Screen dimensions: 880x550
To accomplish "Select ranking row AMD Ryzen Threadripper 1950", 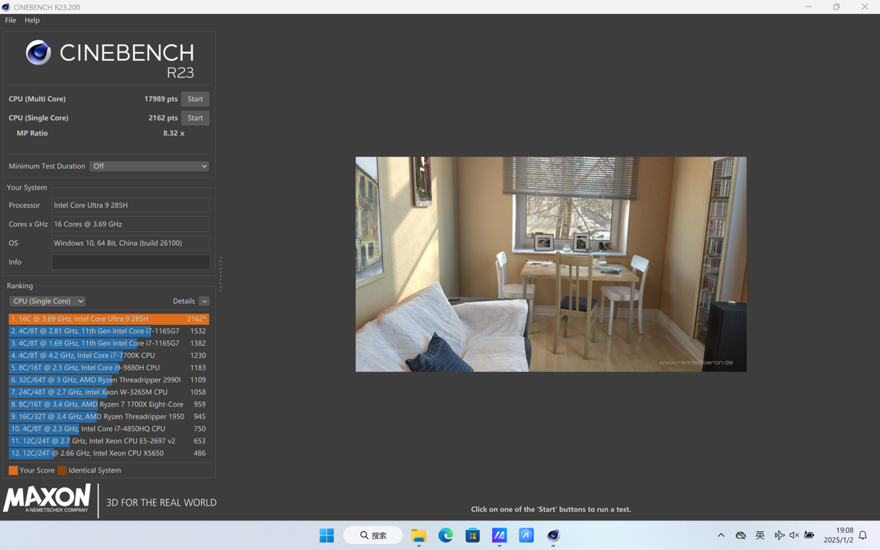I will click(x=109, y=416).
